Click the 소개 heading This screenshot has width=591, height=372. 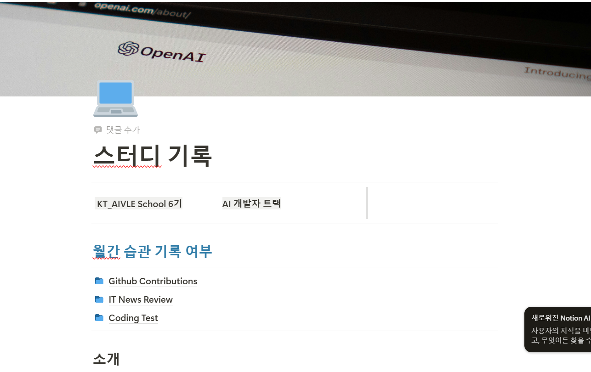click(106, 359)
